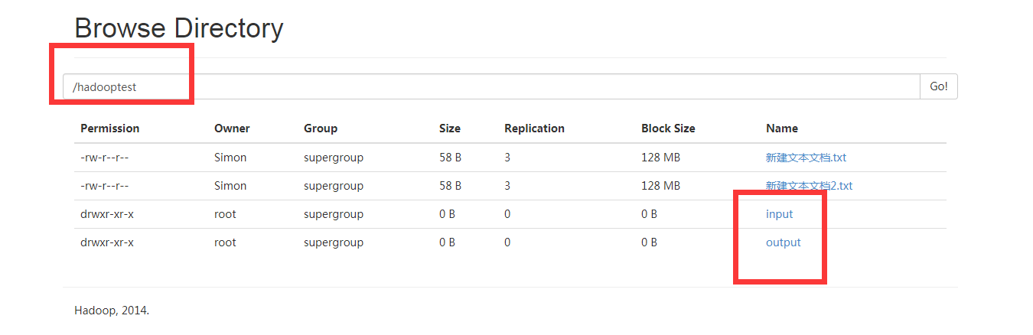Screen dimensions: 1033x335
Task: Click Simon owner in 新建文本文档.txt row
Action: 230,158
